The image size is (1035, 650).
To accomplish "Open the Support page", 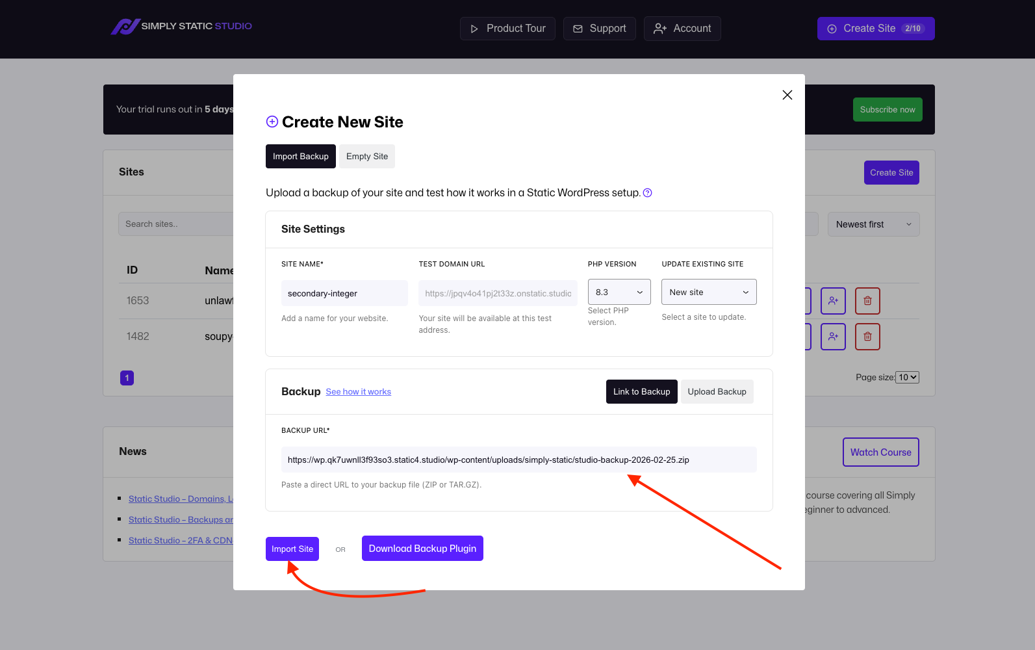I will (x=599, y=29).
